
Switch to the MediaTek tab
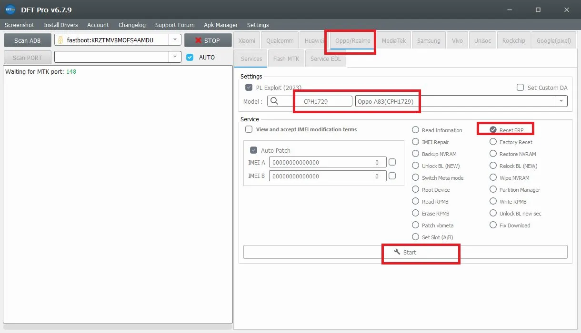(x=394, y=40)
